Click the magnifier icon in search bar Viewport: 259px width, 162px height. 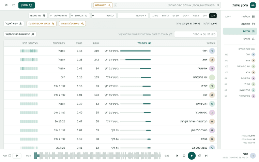(218, 5)
